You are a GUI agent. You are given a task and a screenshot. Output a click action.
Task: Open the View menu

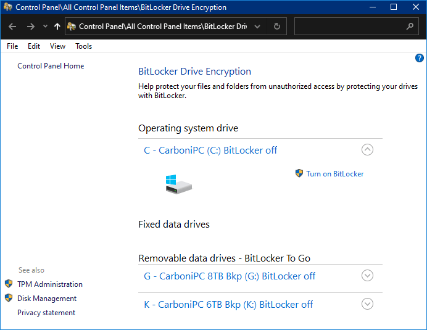(x=57, y=46)
